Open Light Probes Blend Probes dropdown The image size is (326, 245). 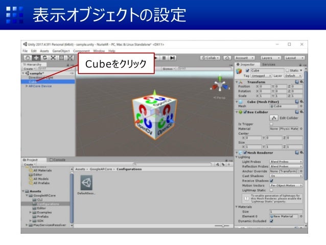pos(286,162)
